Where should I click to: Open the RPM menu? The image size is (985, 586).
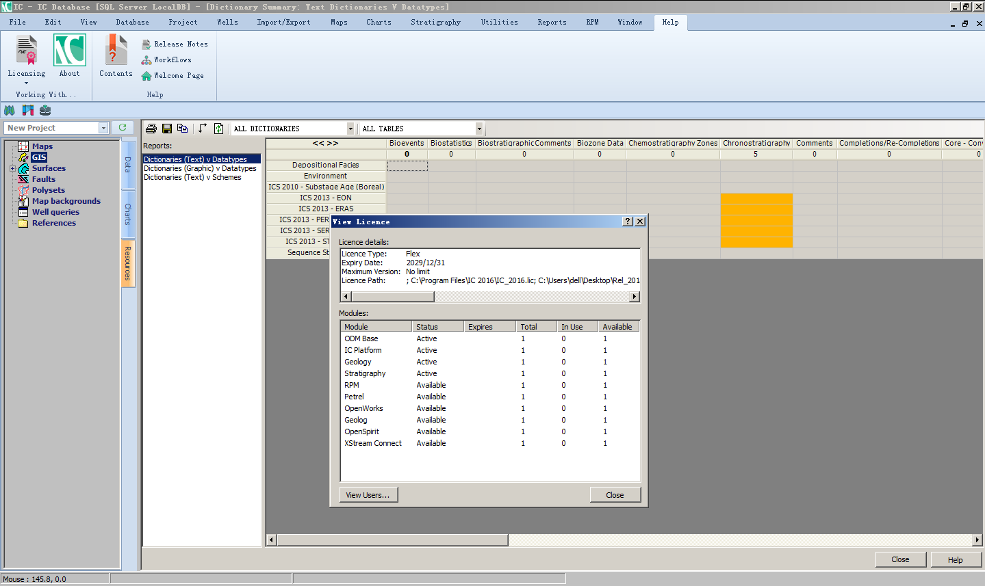coord(593,22)
